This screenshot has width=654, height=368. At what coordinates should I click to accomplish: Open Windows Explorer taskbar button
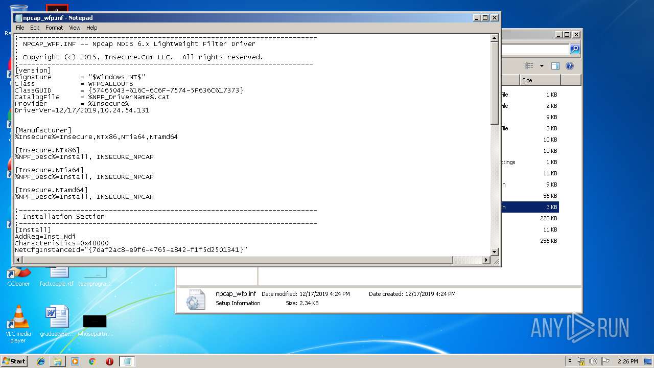tap(58, 361)
